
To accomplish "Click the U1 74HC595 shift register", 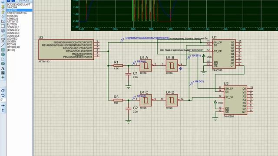I will 224,54.
